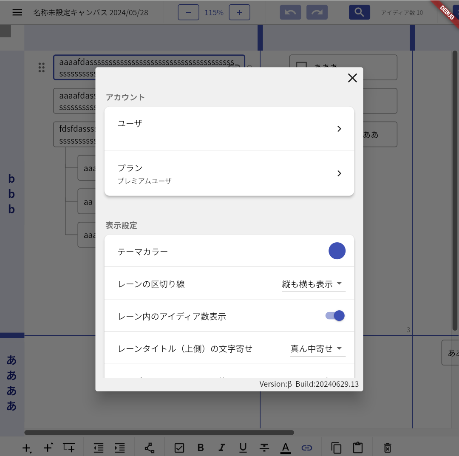459x456 pixels.
Task: Click the Version:β Build text
Action: [x=309, y=384]
